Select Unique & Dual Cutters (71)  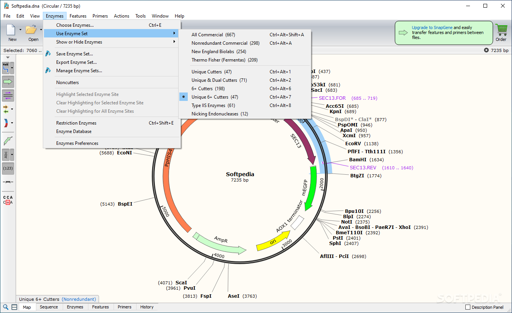(x=245, y=80)
